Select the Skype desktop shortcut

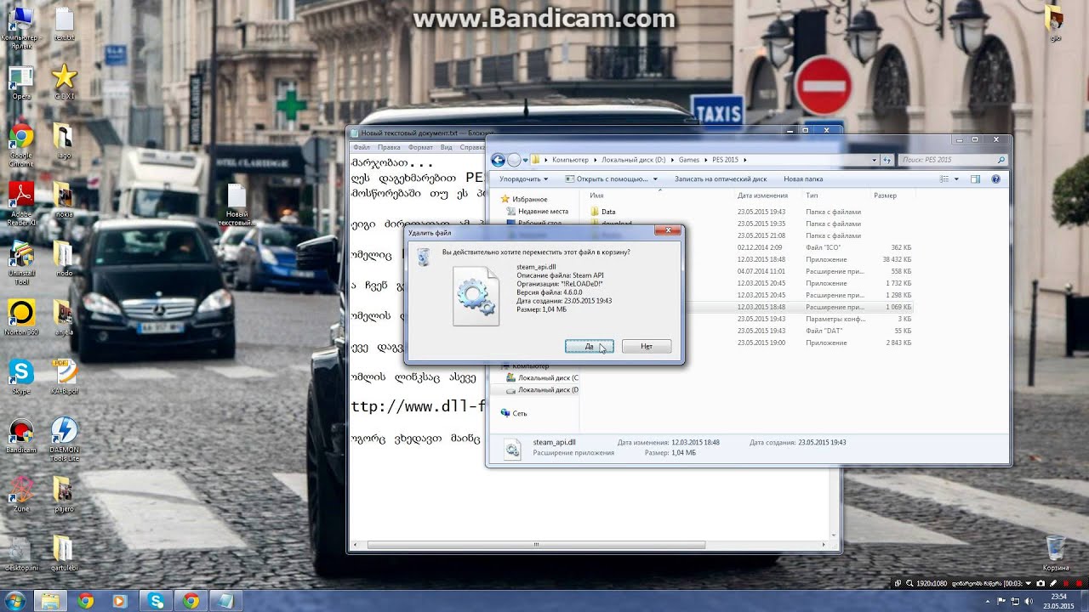coord(20,377)
